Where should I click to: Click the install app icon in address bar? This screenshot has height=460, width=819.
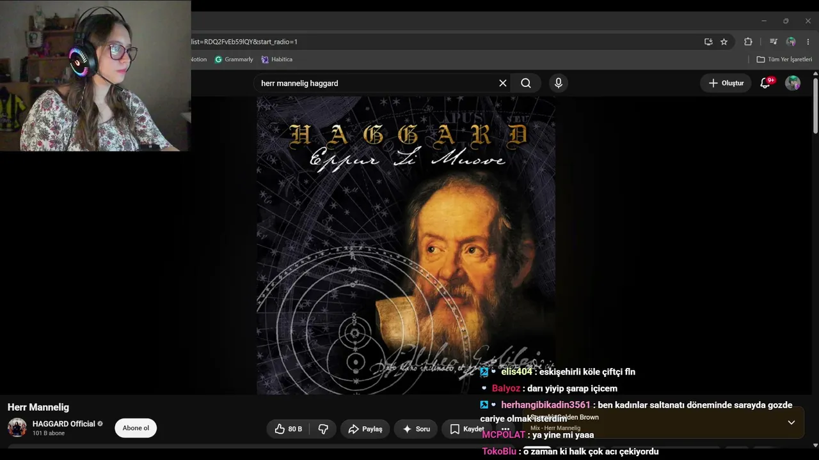tap(708, 42)
